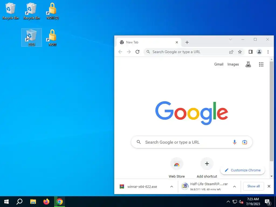Click the search magnifier in Google box
Image resolution: width=276 pixels, height=207 pixels.
(x=139, y=142)
